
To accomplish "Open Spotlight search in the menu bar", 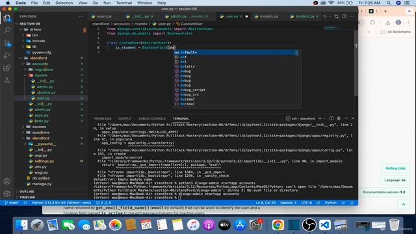I will pos(389,3).
